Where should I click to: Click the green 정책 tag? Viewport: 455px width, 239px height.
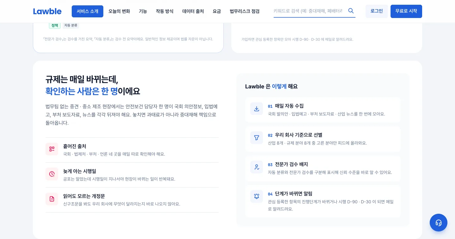click(x=55, y=25)
